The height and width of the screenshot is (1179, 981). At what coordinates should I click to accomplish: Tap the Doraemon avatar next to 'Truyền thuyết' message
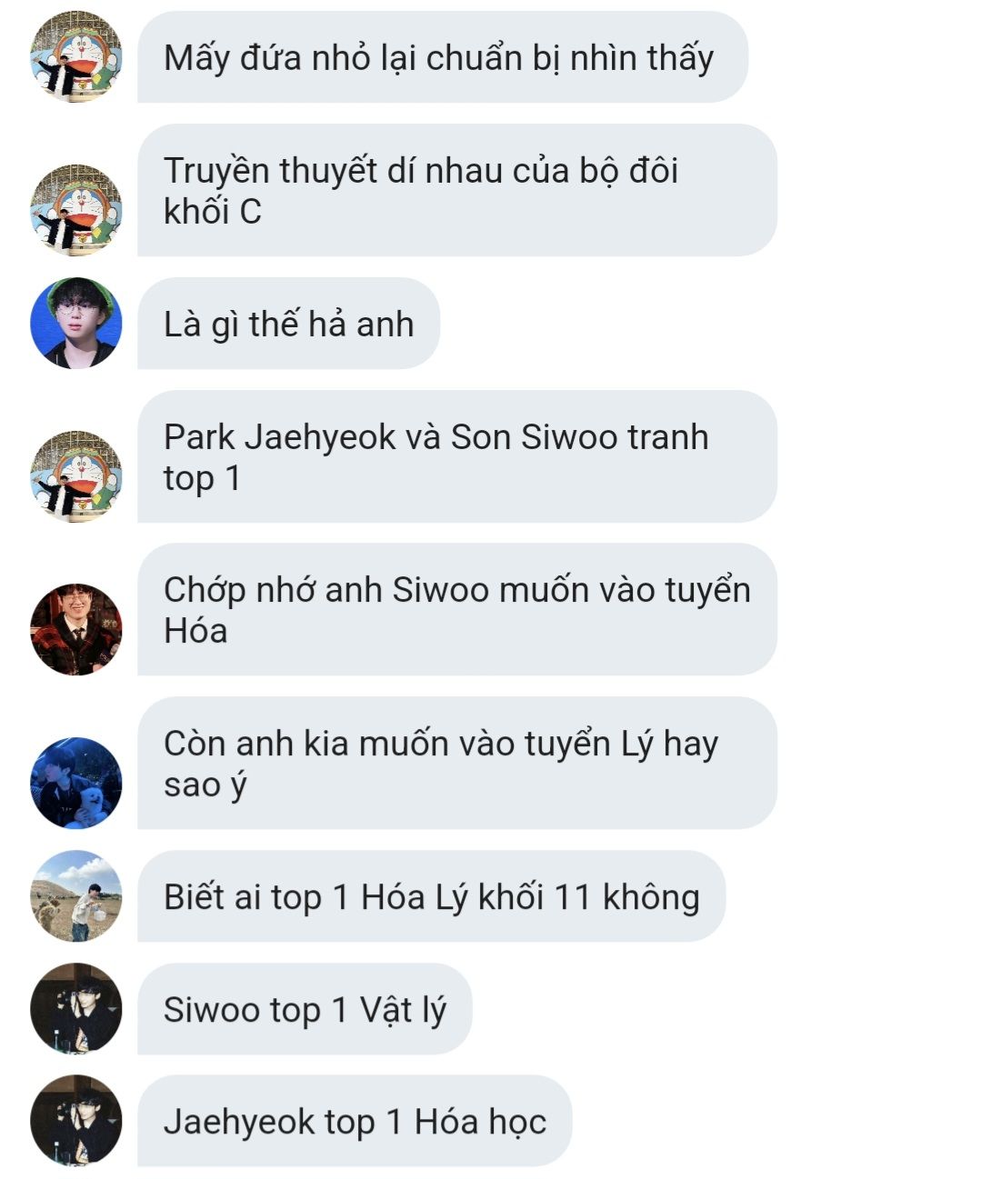coord(75,210)
